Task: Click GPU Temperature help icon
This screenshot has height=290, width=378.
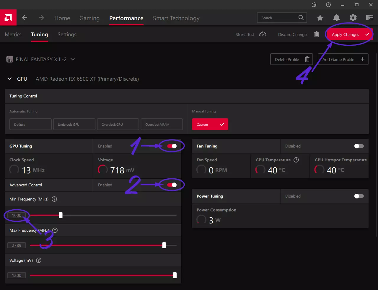Action: click(x=296, y=160)
